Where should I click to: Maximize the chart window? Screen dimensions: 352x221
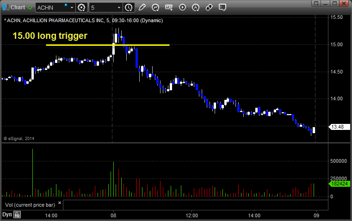(x=335, y=3)
